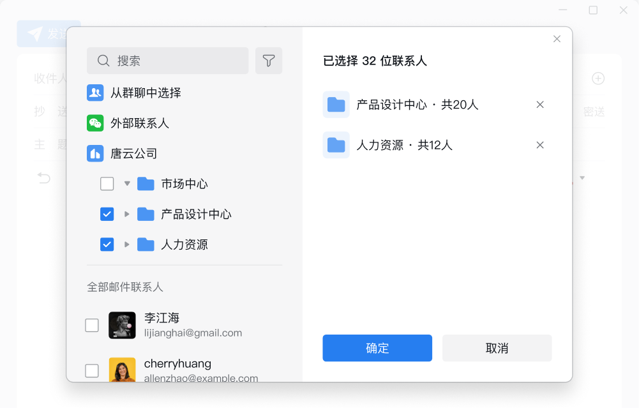This screenshot has height=408, width=639.
Task: Click the company icon beside 唐云公司
Action: pos(95,153)
